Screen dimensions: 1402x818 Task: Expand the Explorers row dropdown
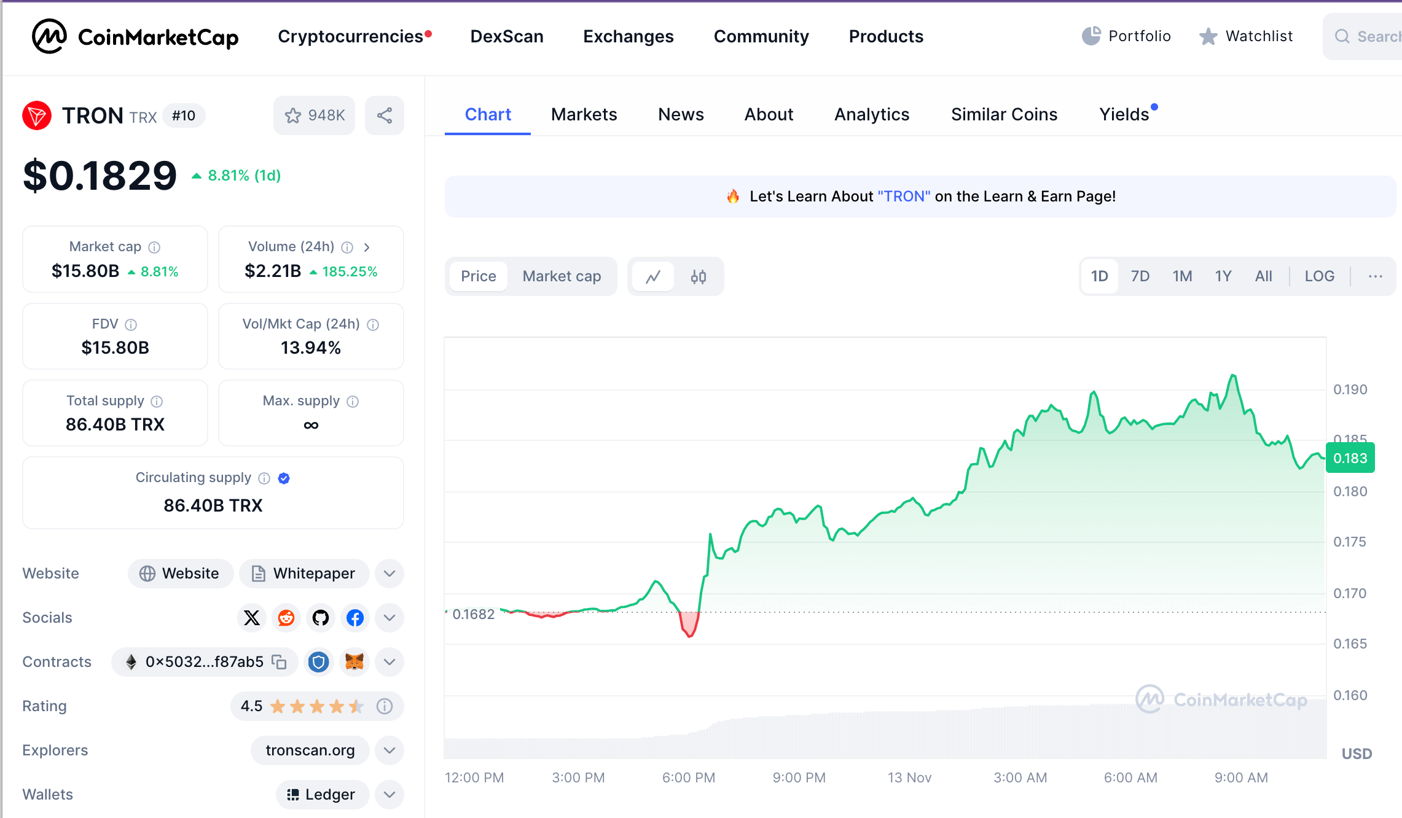[390, 750]
